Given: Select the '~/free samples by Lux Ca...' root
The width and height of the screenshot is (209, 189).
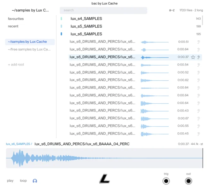Looking at the screenshot, I should click(29, 49).
